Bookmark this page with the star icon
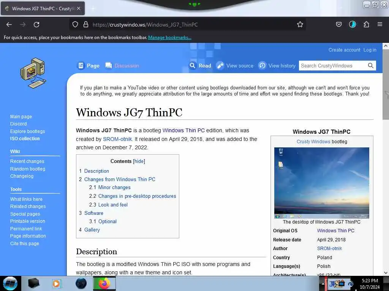389x291 pixels. [x=300, y=25]
